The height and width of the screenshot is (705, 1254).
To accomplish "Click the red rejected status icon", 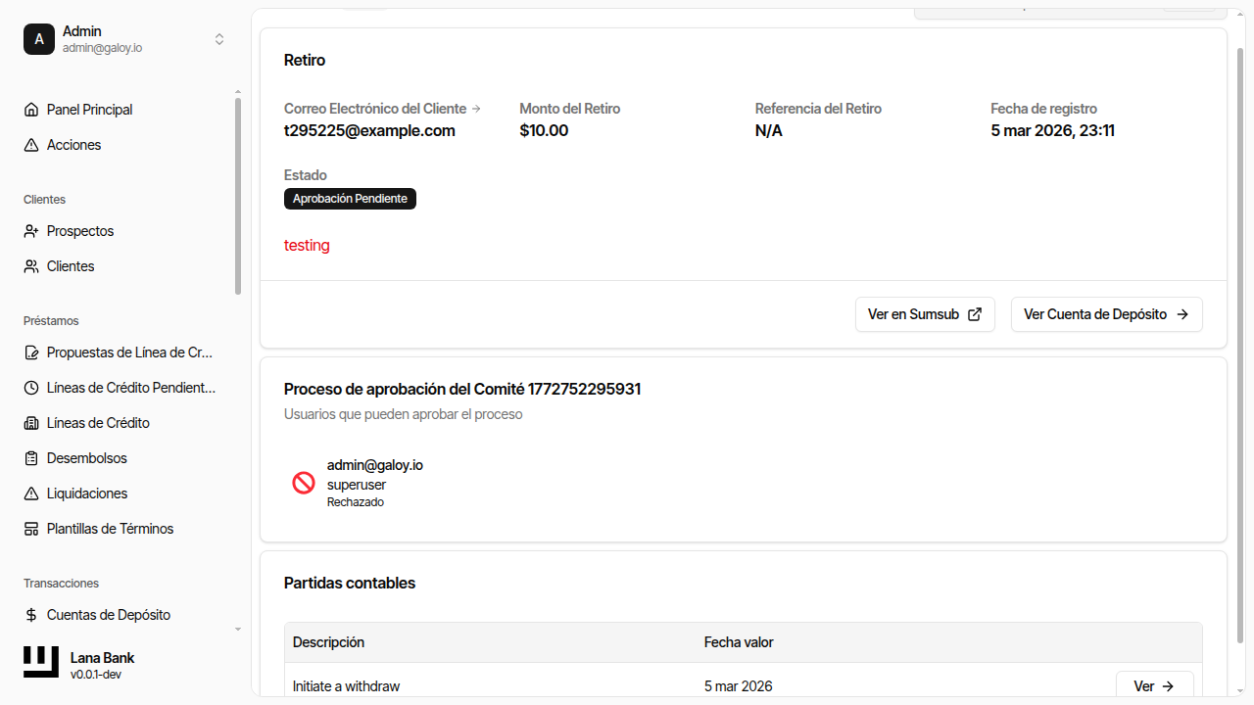I will tap(304, 483).
